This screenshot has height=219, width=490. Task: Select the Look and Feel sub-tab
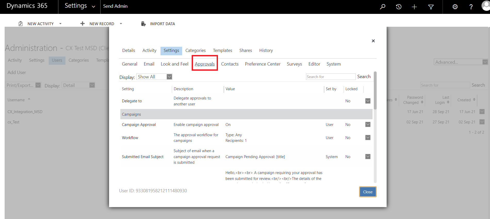174,64
